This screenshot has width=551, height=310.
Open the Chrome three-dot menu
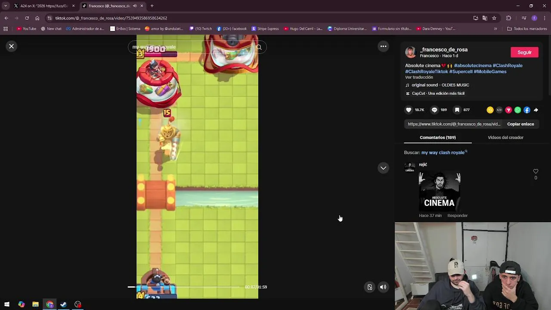click(545, 18)
